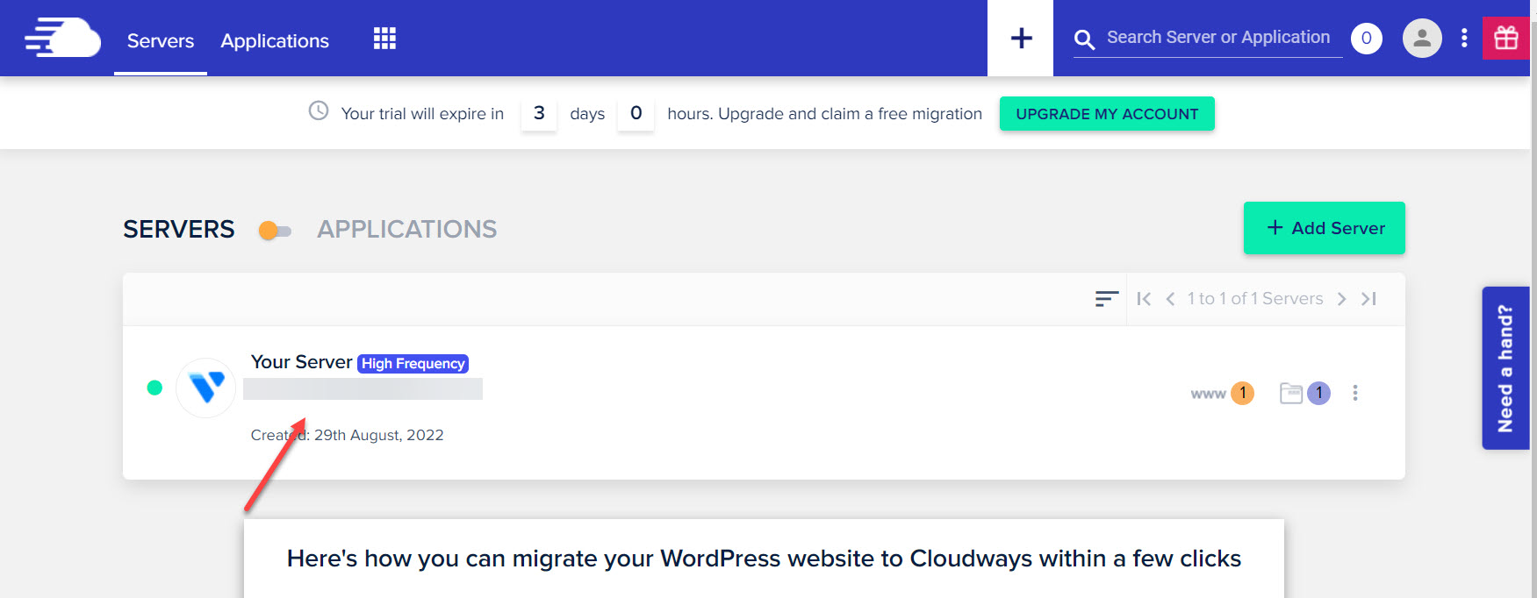Open the header three-dot options menu

[x=1463, y=38]
